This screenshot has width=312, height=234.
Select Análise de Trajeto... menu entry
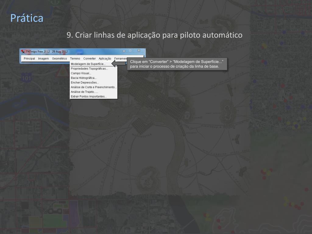94,92
